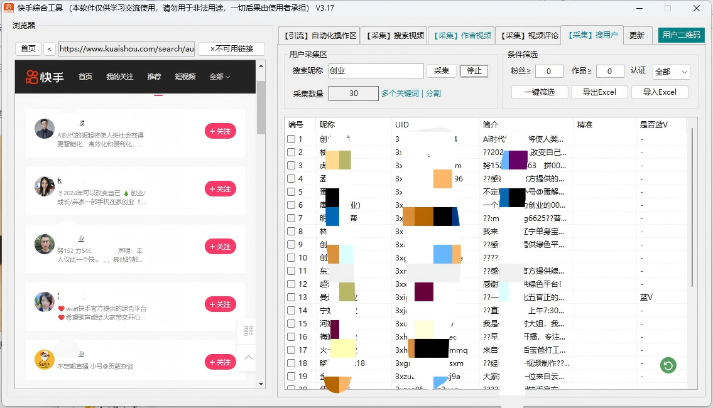This screenshot has height=408, width=713.
Task: Switch to 【引流】自动化操作区 tab
Action: tap(320, 35)
